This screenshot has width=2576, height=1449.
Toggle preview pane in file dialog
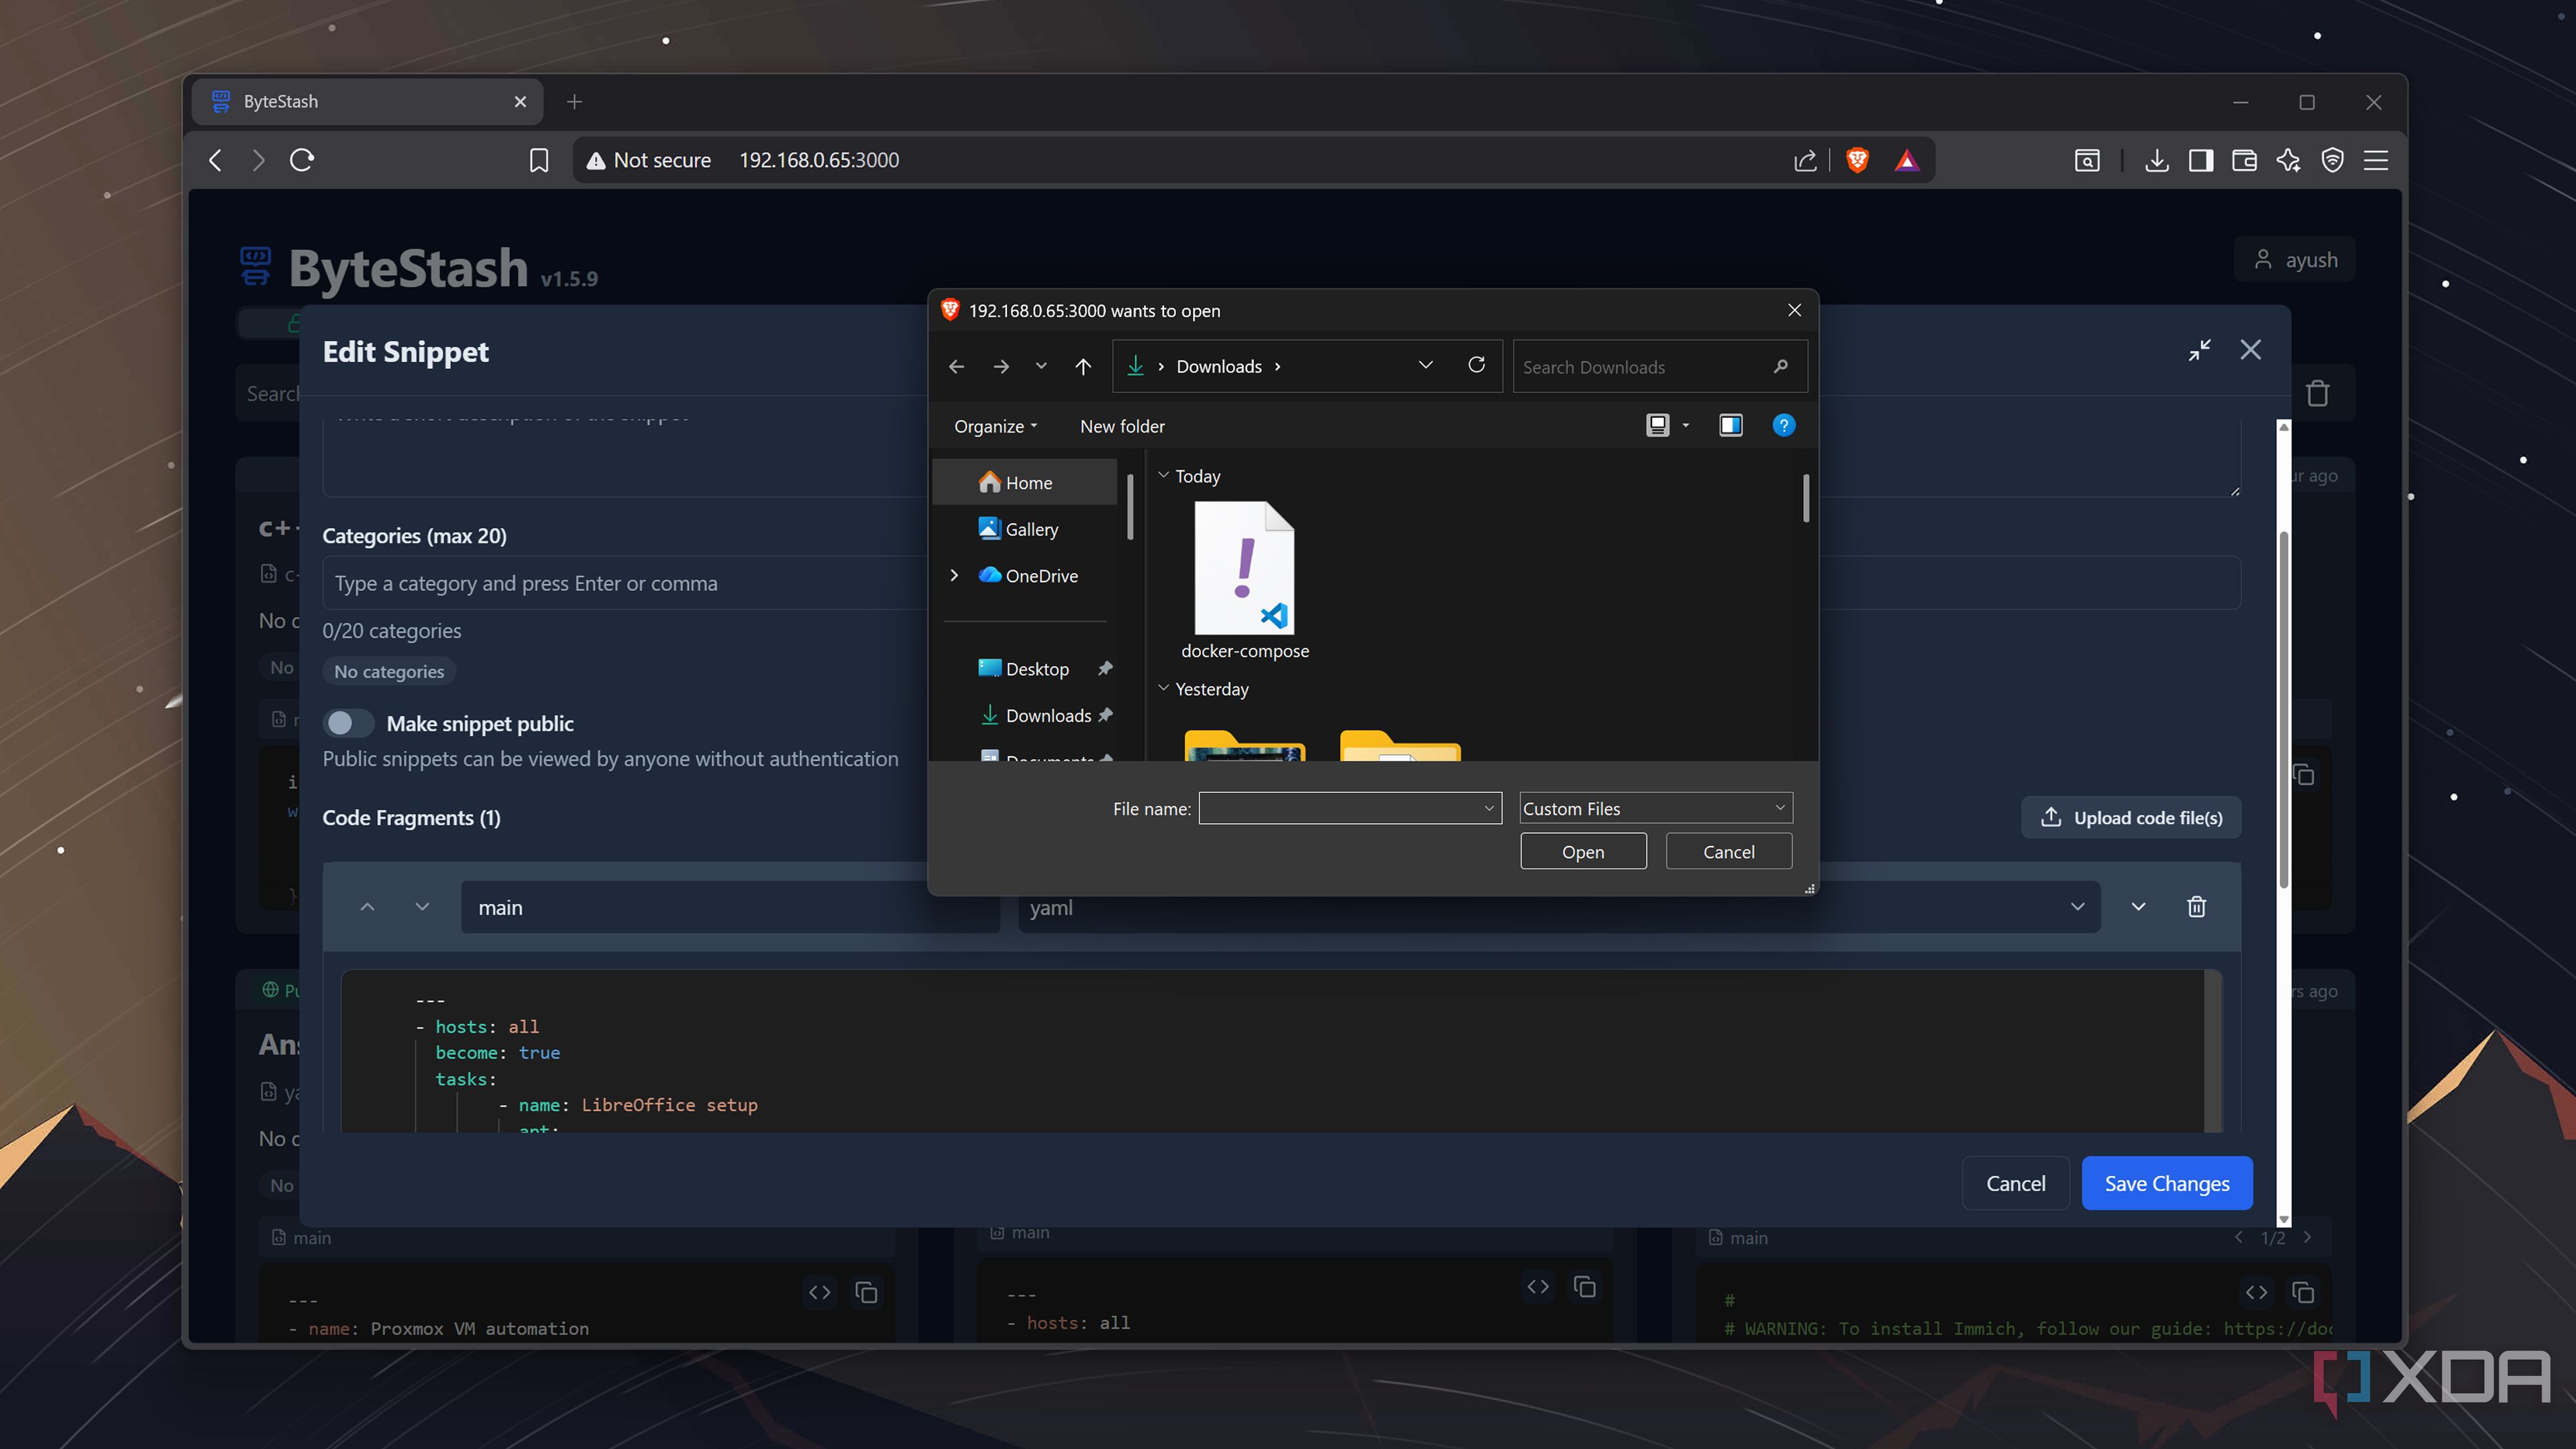point(1731,426)
